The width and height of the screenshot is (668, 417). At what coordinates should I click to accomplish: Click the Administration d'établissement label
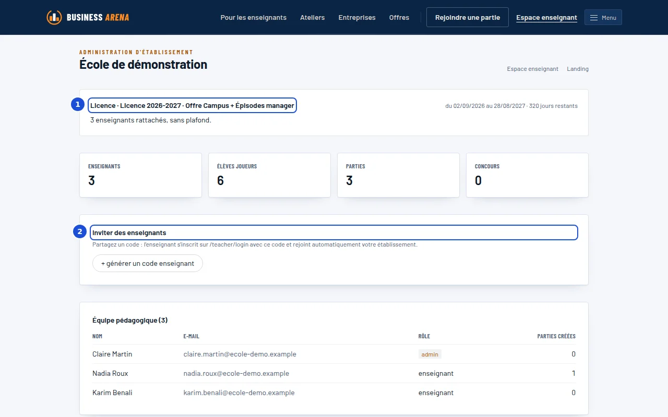point(136,52)
